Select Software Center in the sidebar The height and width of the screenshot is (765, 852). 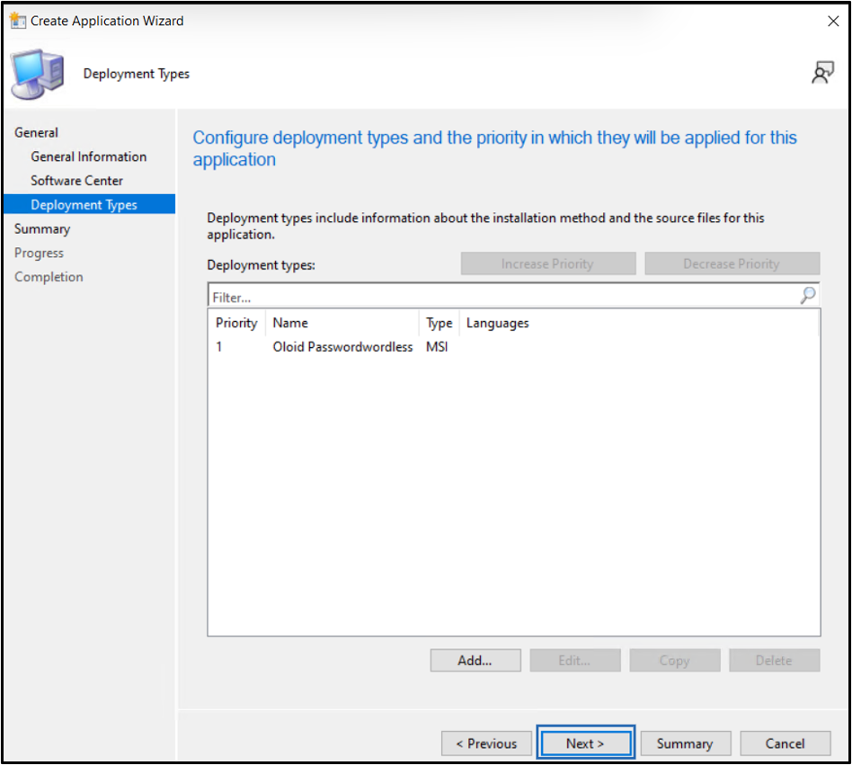76,181
